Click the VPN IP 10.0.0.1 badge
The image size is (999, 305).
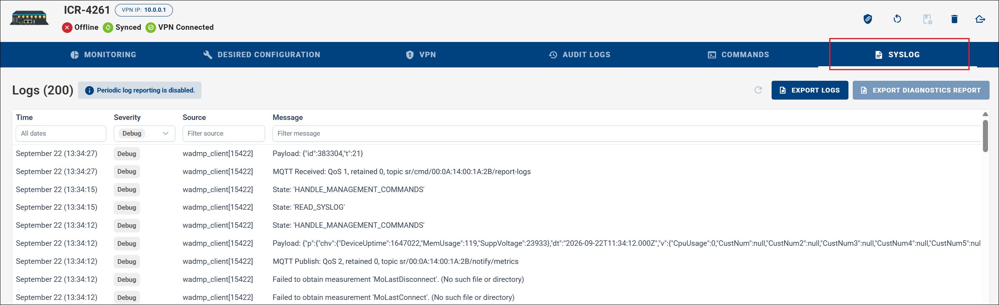click(x=144, y=10)
